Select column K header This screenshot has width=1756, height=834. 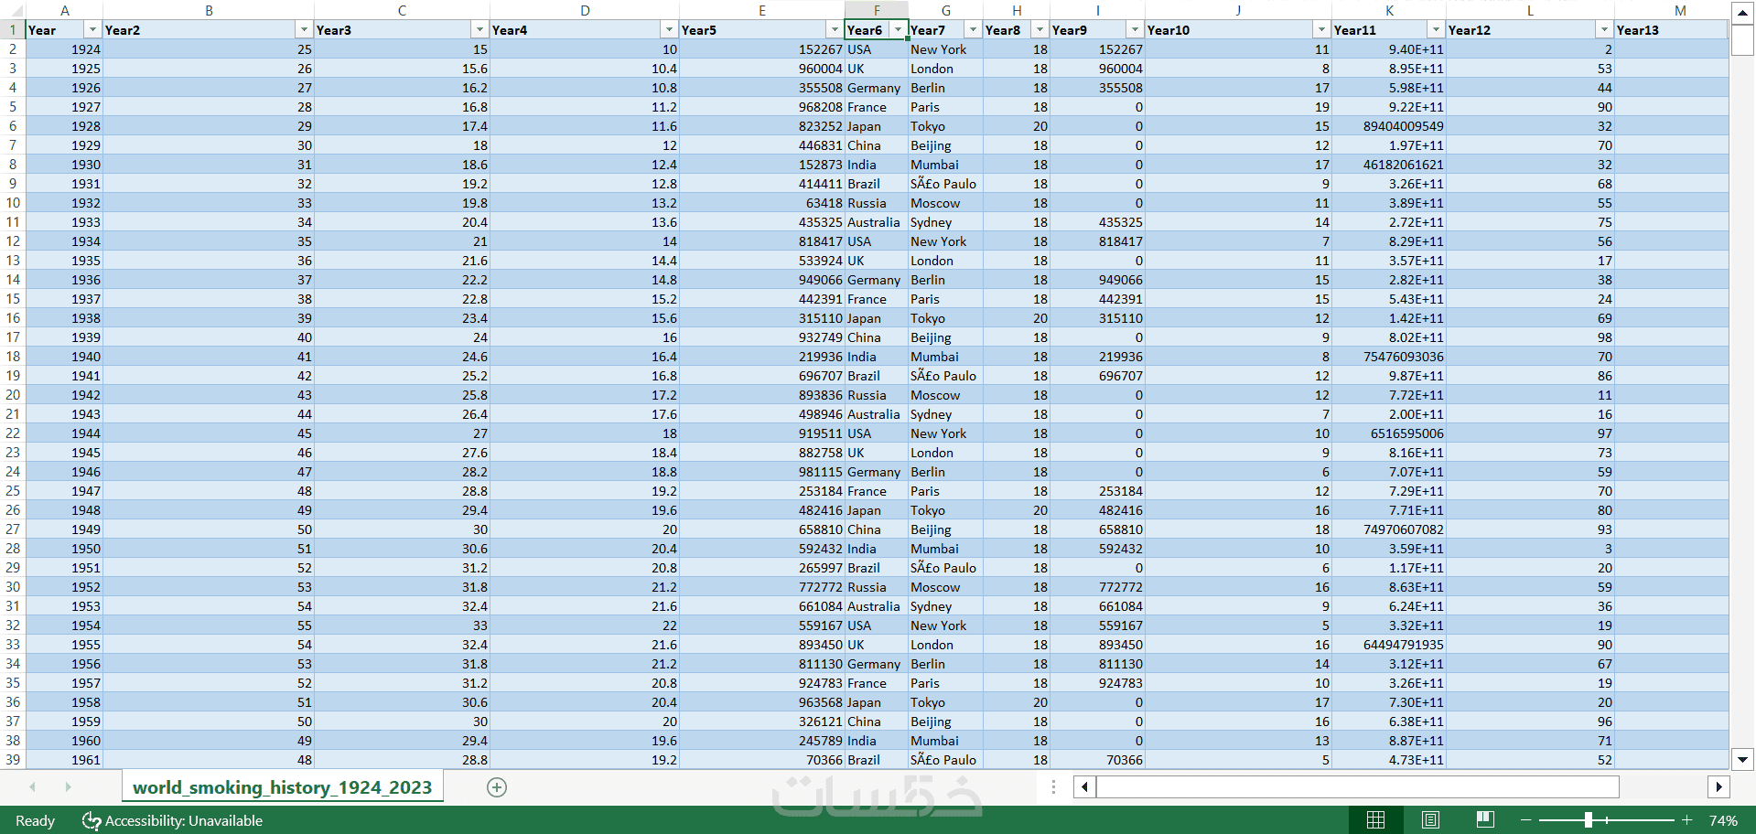pyautogui.click(x=1389, y=11)
